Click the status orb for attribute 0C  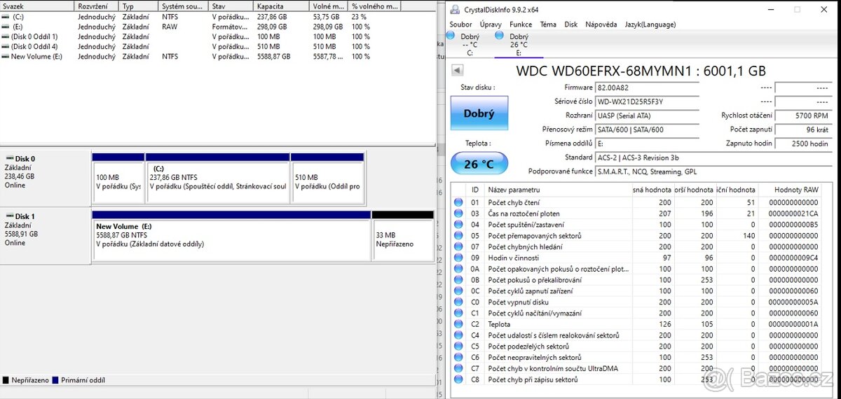(458, 291)
